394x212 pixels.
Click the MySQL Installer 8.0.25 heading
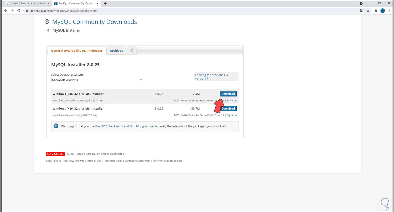tap(75, 65)
